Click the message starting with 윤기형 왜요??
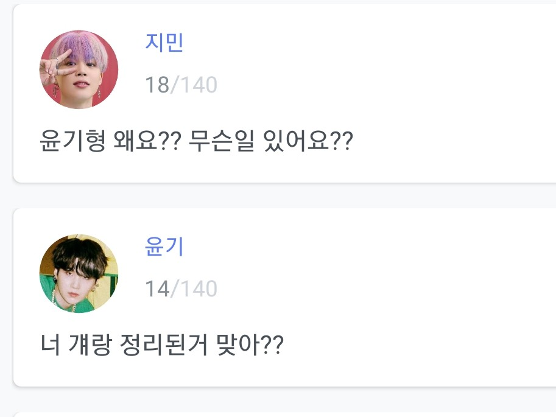Screen dimensions: 556x417 coord(196,144)
